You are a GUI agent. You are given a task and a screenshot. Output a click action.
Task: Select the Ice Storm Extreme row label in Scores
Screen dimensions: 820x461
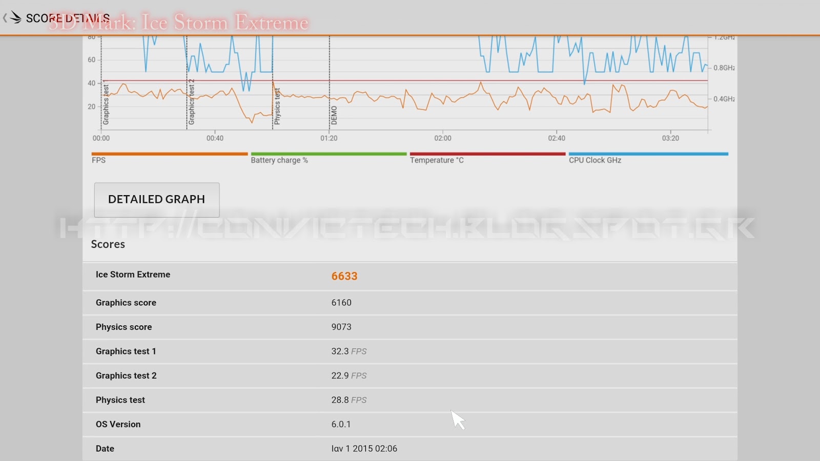pos(133,275)
